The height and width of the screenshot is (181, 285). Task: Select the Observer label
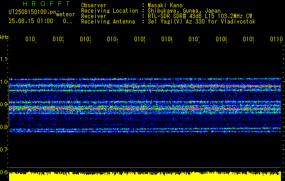94,5
